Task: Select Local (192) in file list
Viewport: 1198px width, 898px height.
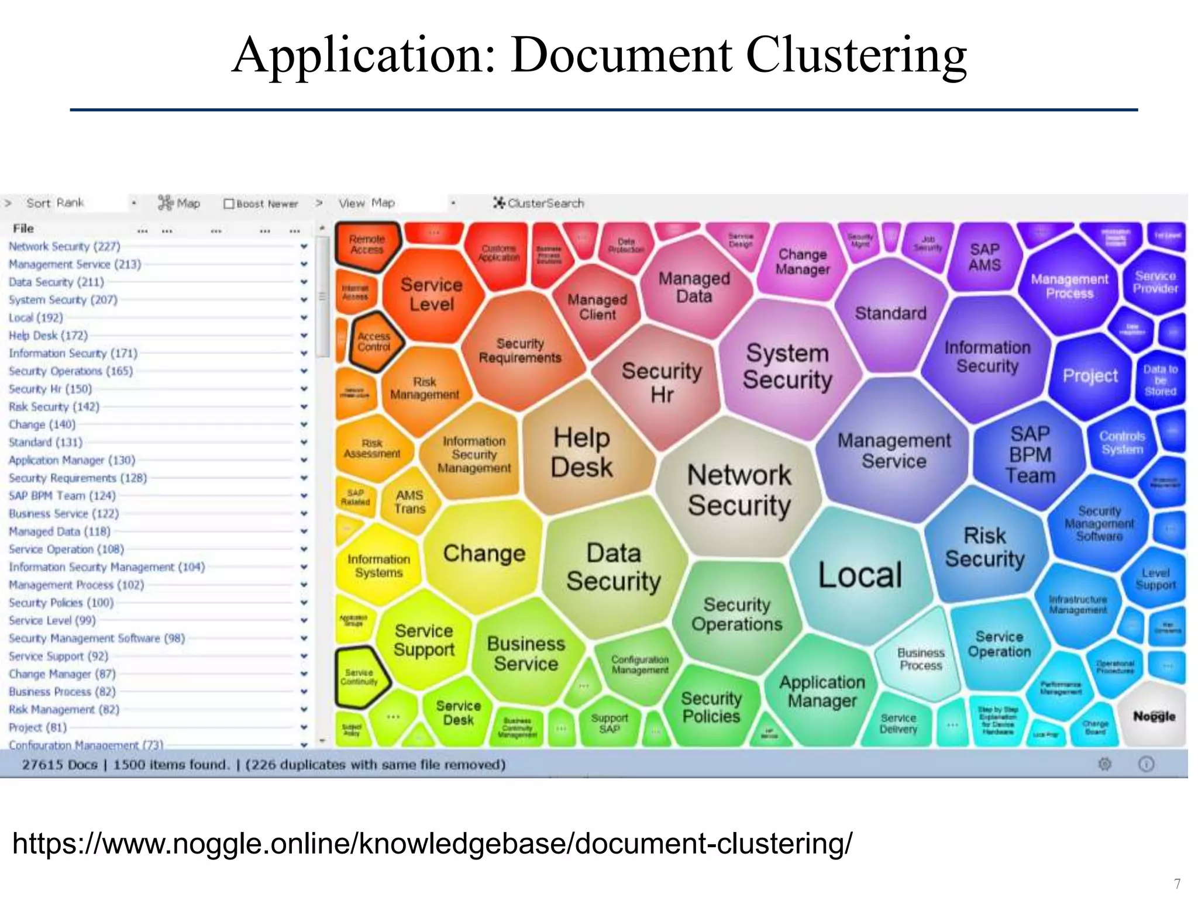Action: [36, 318]
